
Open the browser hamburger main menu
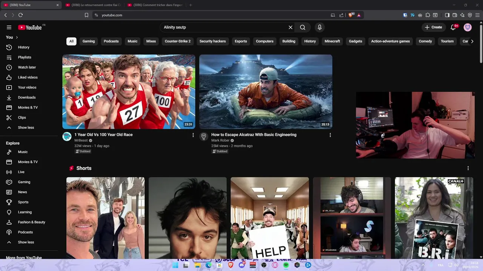click(x=477, y=15)
